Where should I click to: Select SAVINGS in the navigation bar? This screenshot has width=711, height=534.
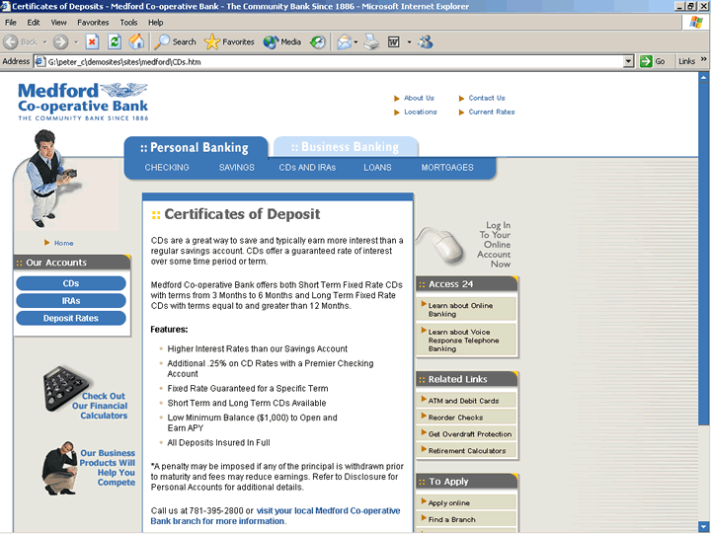coord(237,167)
